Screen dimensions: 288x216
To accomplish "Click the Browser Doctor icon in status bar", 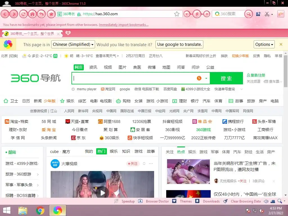I will (140, 201).
